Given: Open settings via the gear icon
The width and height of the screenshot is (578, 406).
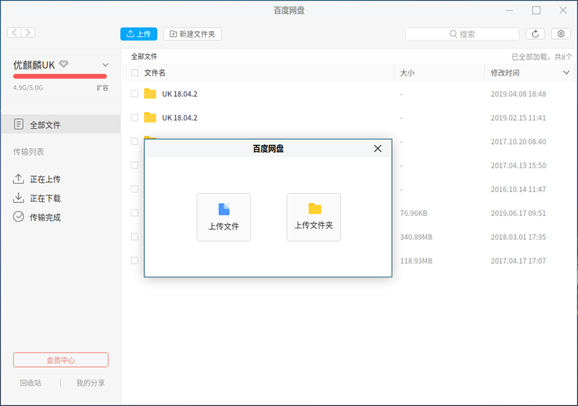Looking at the screenshot, I should [561, 34].
